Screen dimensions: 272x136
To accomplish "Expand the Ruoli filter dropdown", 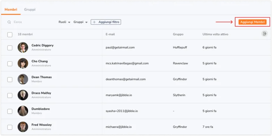I will (x=64, y=22).
